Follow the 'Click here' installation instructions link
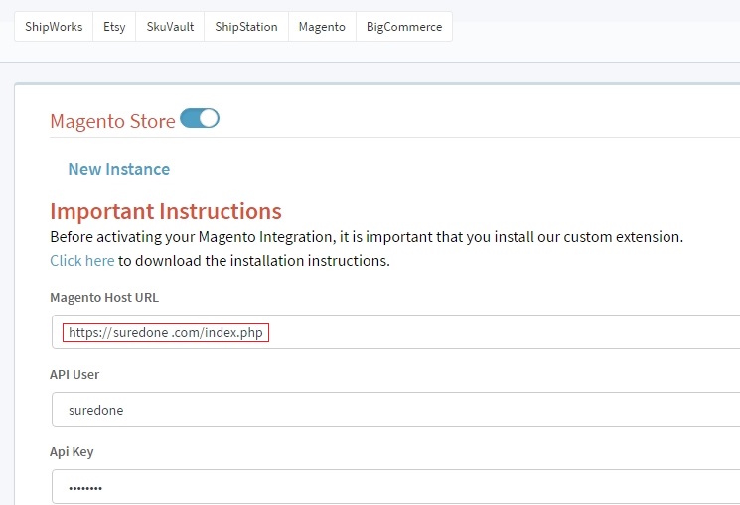This screenshot has height=505, width=740. pyautogui.click(x=82, y=260)
